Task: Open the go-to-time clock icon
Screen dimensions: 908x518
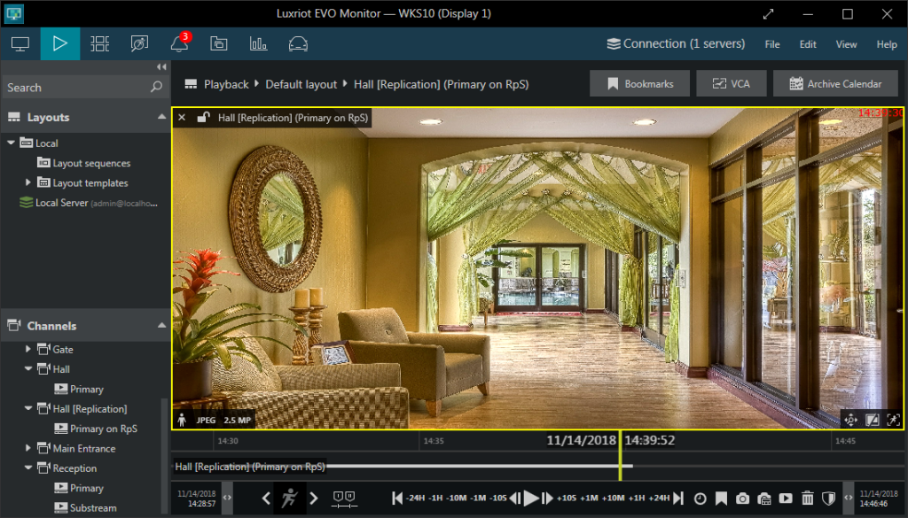Action: click(701, 499)
